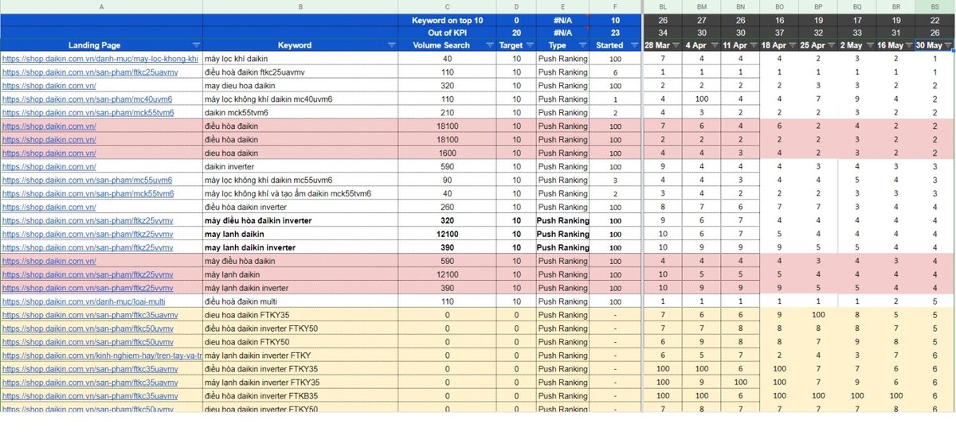Image resolution: width=956 pixels, height=443 pixels.
Task: Open the filter dropdown for 16 May column
Action: point(911,45)
